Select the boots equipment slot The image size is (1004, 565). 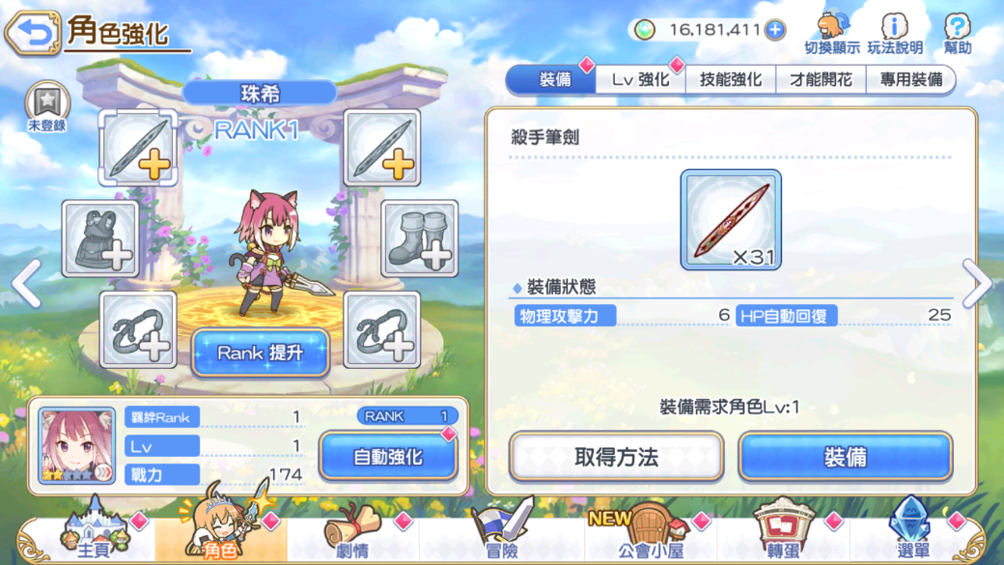[419, 239]
